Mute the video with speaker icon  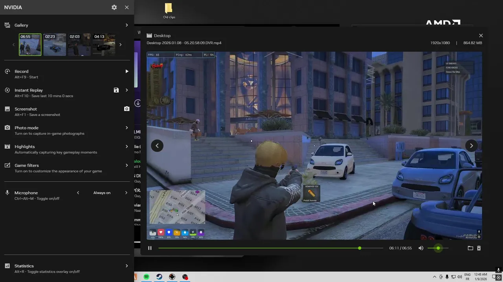tap(421, 248)
